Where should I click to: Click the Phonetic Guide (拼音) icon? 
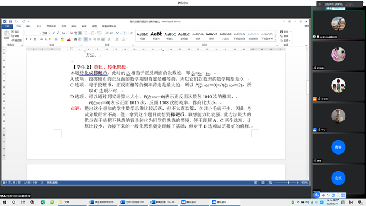75,33
